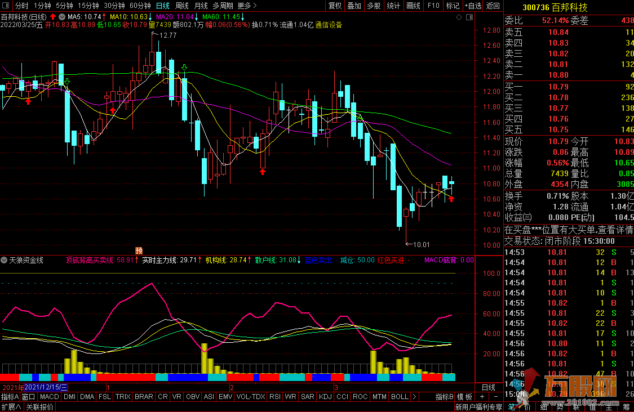634x412 pixels.
Task: Click the 返回 back button
Action: [x=493, y=6]
